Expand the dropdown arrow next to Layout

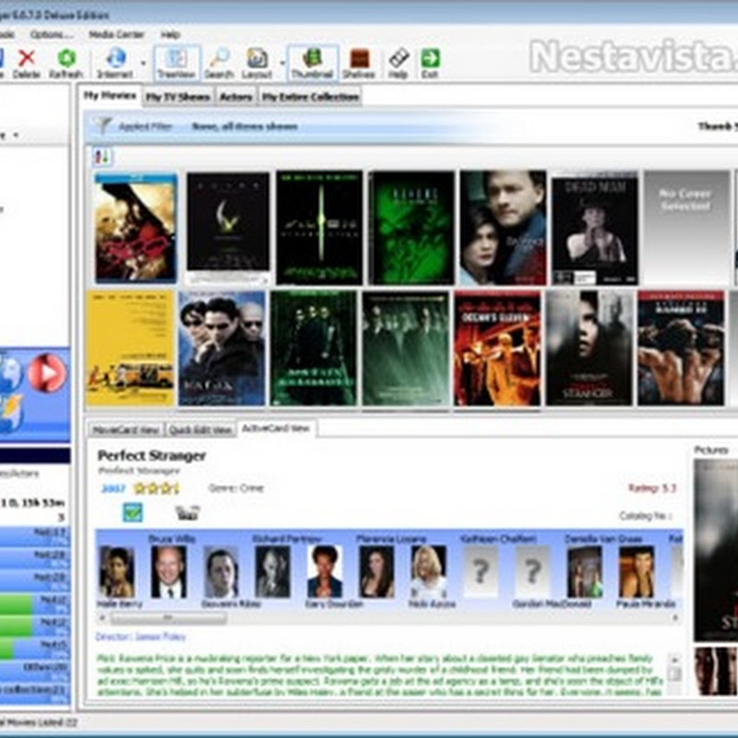282,63
